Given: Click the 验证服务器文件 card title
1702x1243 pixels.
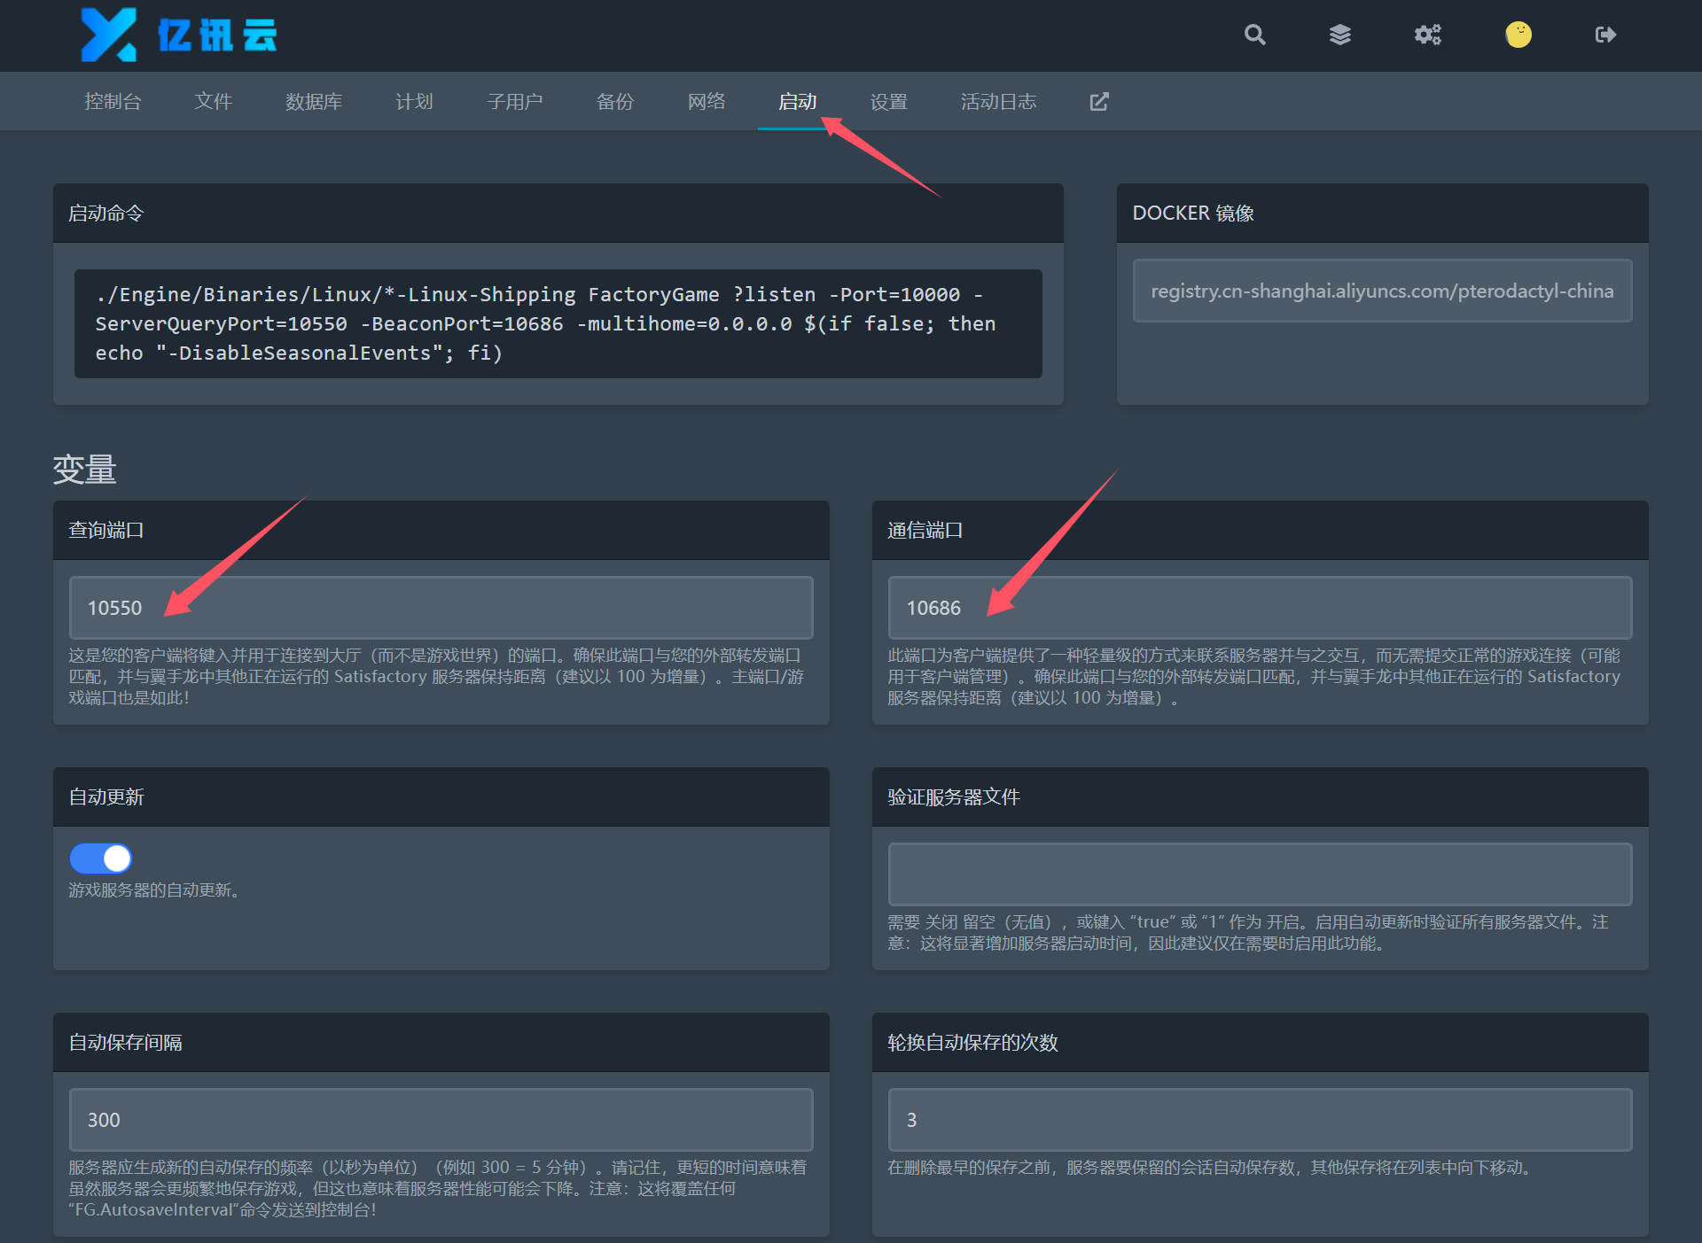Looking at the screenshot, I should click(x=954, y=796).
